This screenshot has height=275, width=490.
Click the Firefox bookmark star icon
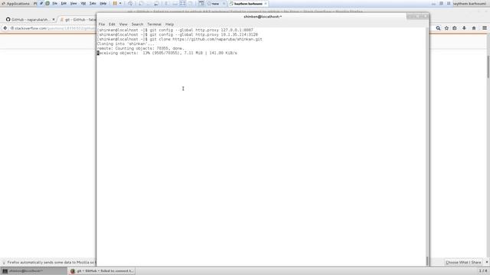coord(446,28)
